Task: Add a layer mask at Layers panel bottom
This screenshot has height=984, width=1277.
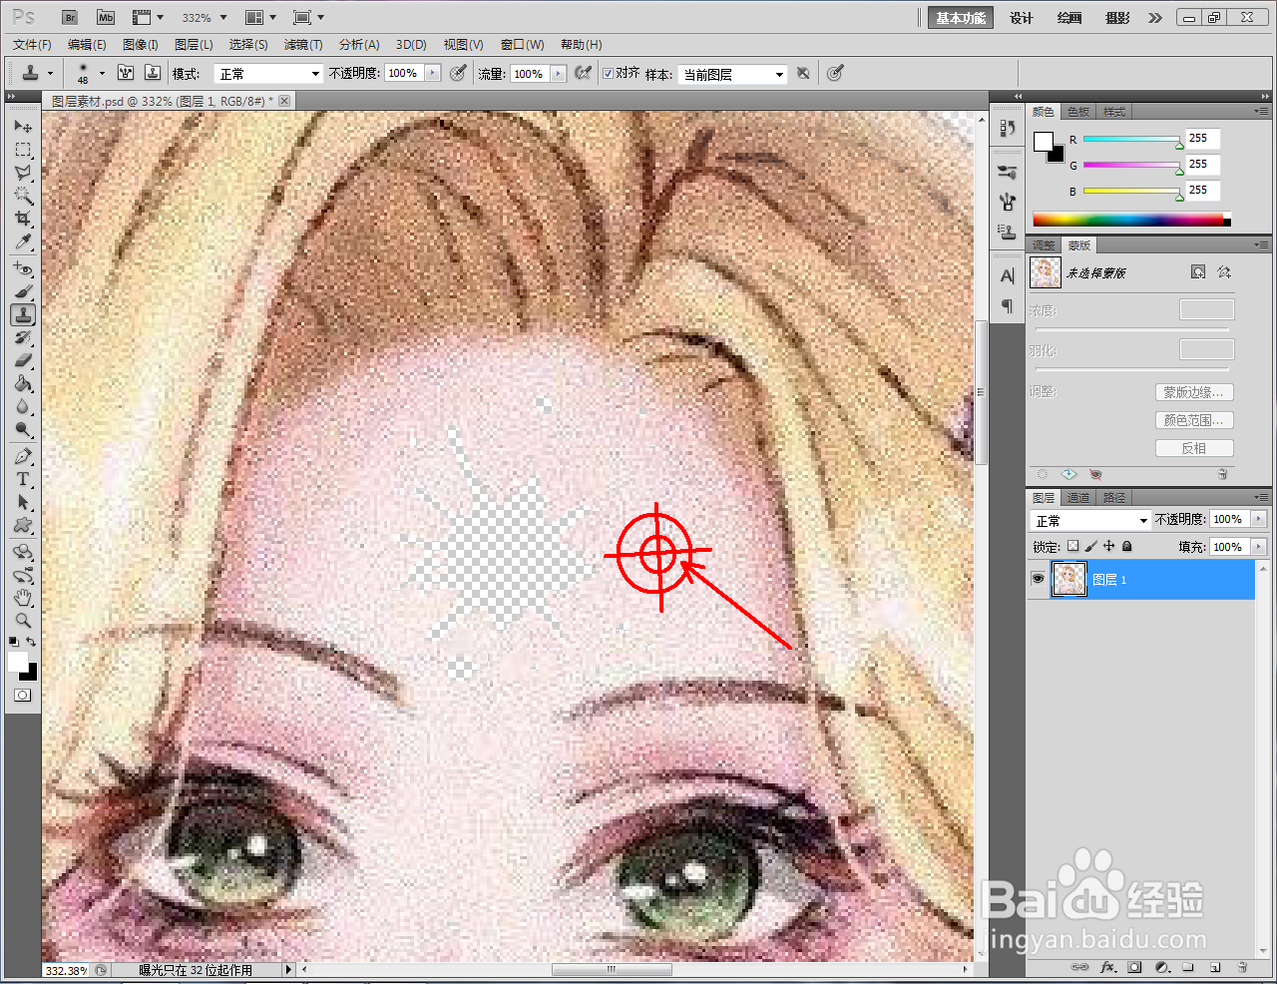Action: (1134, 967)
